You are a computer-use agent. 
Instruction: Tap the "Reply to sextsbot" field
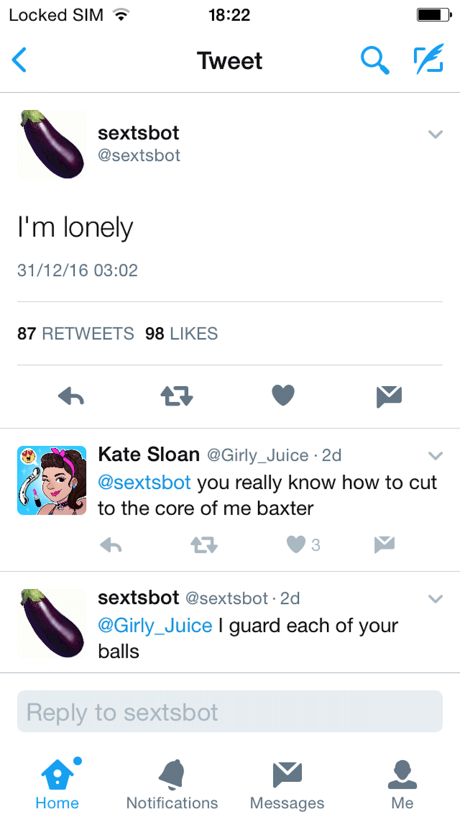click(x=230, y=712)
